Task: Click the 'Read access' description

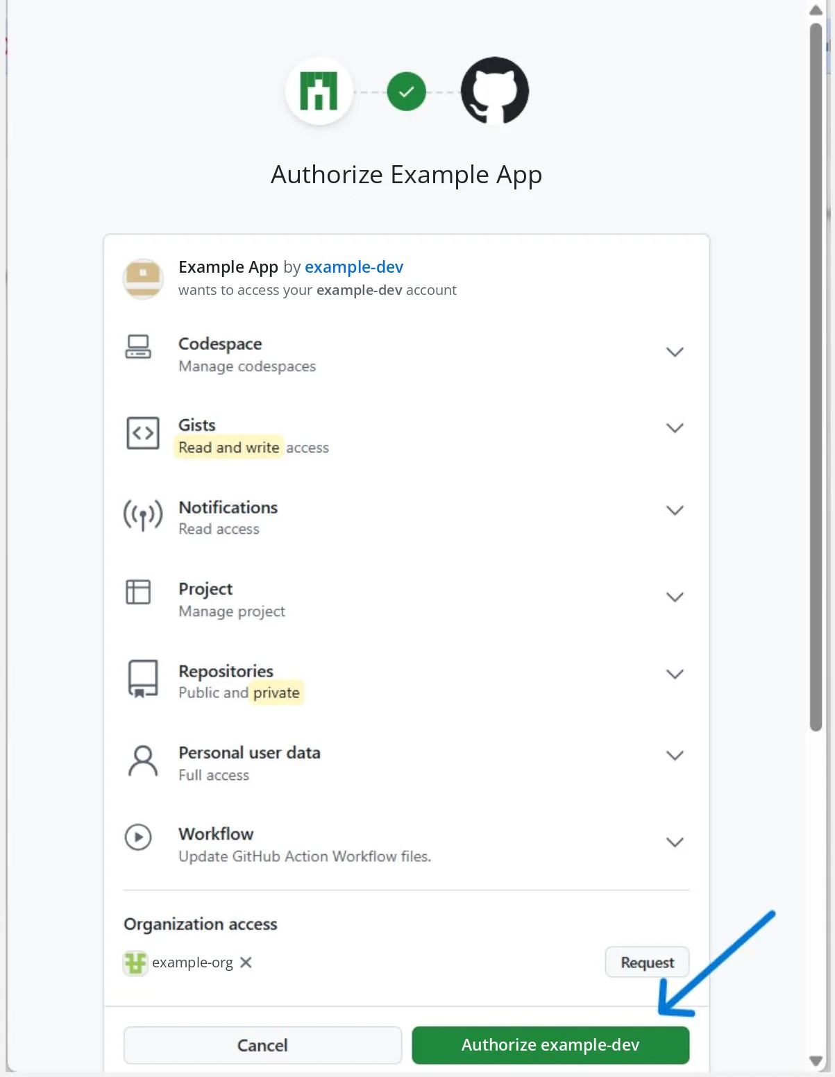Action: [219, 529]
